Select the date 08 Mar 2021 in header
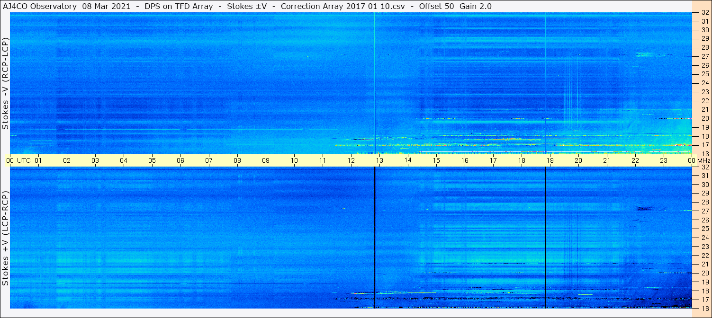This screenshot has height=318, width=712. pyautogui.click(x=106, y=6)
